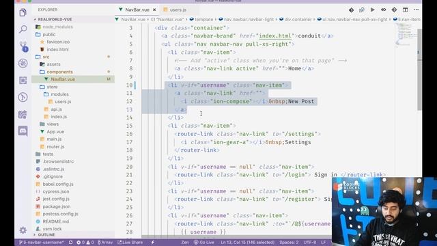Click the eye-like toggle icon in editor toolbar
437x246 pixels.
384,10
